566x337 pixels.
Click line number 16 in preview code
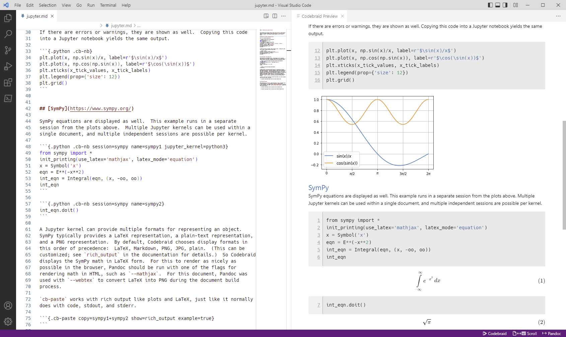(x=317, y=80)
